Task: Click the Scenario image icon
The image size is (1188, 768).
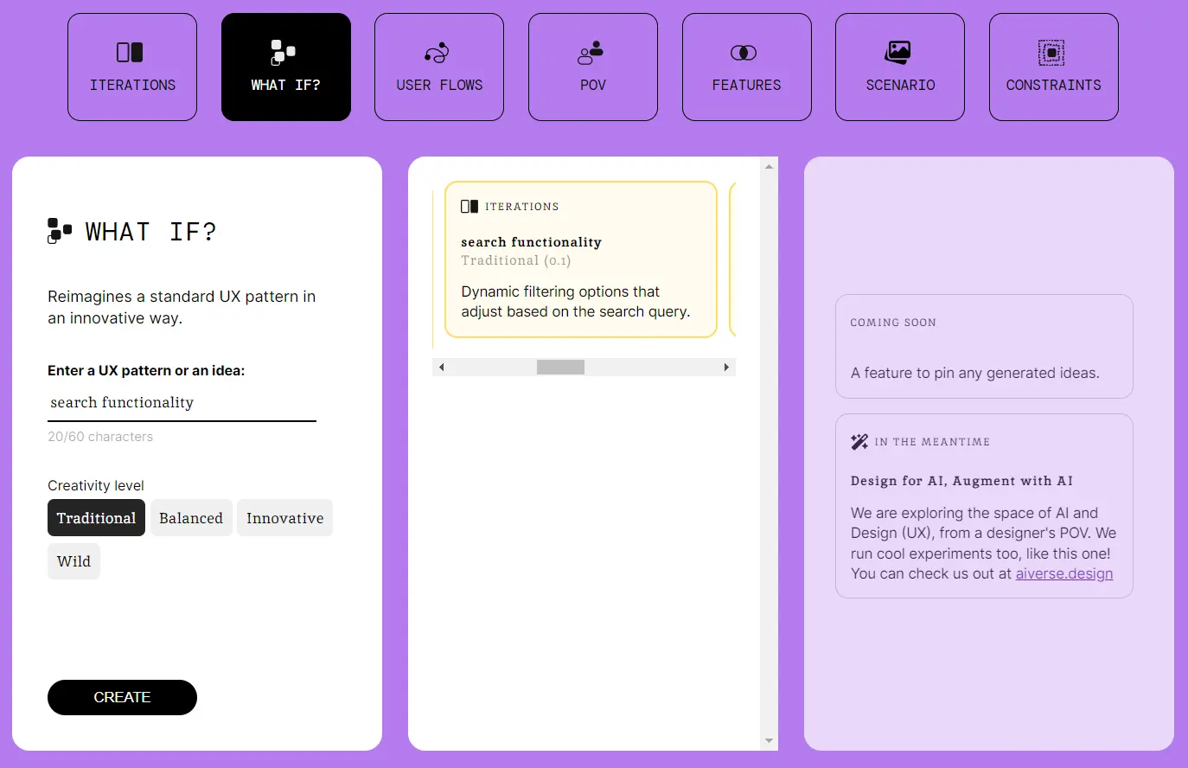Action: click(897, 53)
